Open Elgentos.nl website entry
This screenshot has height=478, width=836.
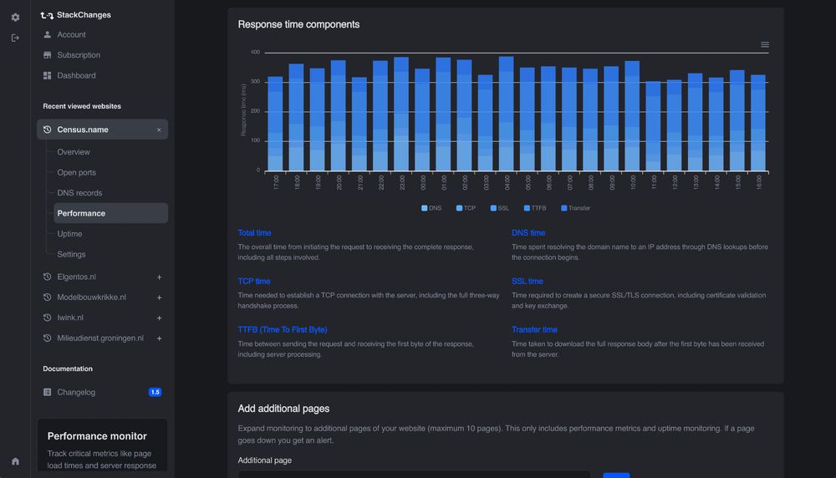tap(76, 277)
